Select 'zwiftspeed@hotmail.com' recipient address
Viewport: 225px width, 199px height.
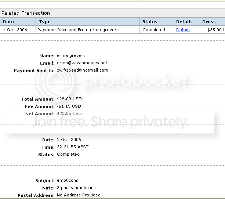(83, 70)
